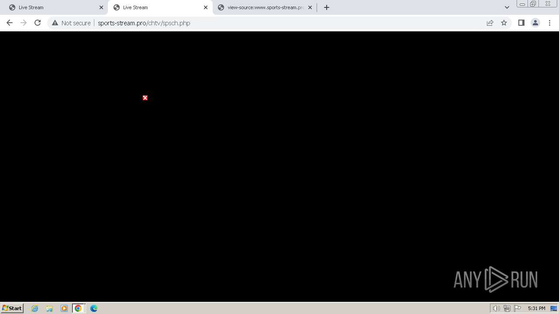Screen dimensions: 559x314
Task: Click the show desktop tray icon
Action: point(554,308)
